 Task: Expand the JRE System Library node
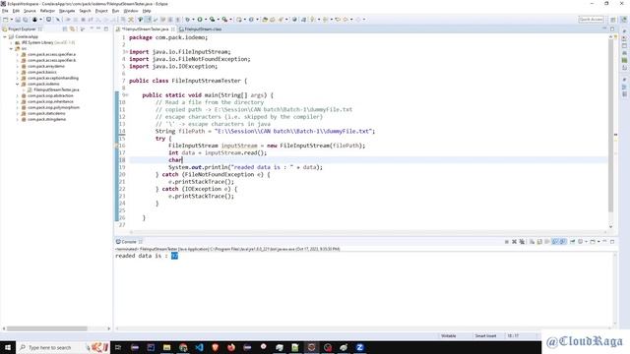[11, 42]
